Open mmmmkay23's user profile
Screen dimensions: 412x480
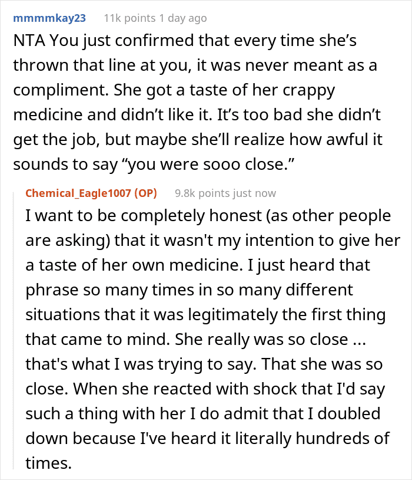(49, 18)
